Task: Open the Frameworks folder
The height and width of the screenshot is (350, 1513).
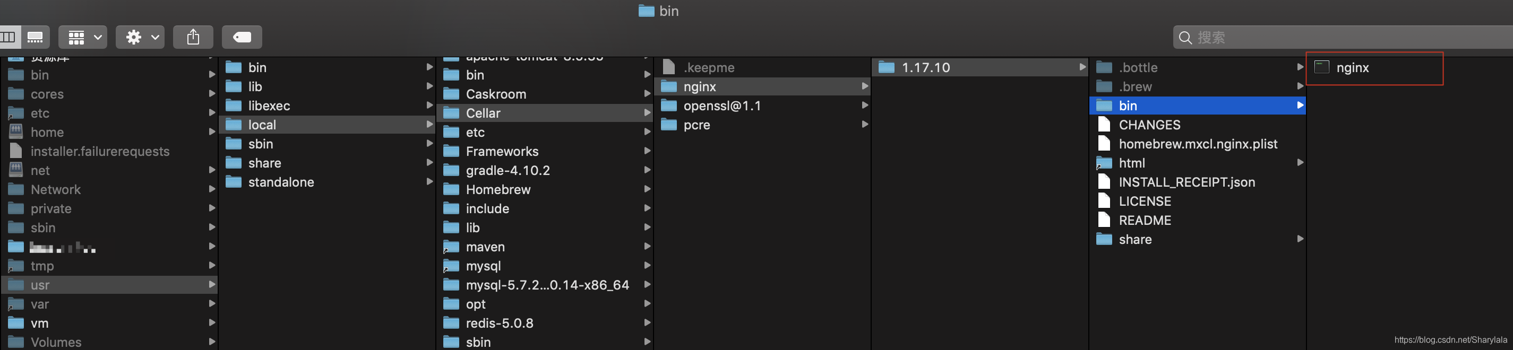Action: (545, 151)
